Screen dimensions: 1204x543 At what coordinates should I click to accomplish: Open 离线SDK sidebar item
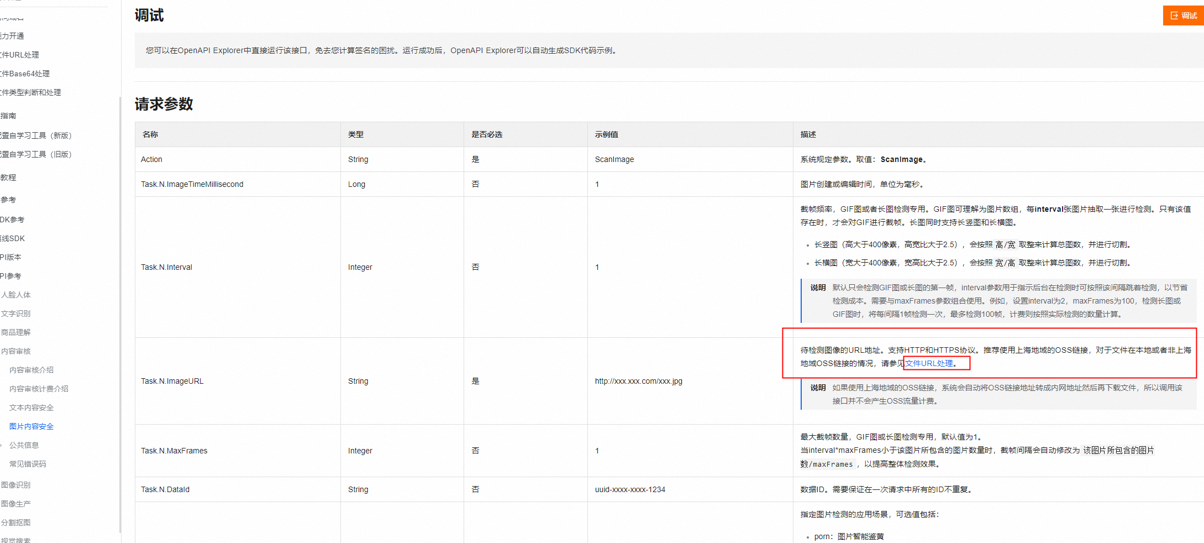(x=12, y=238)
